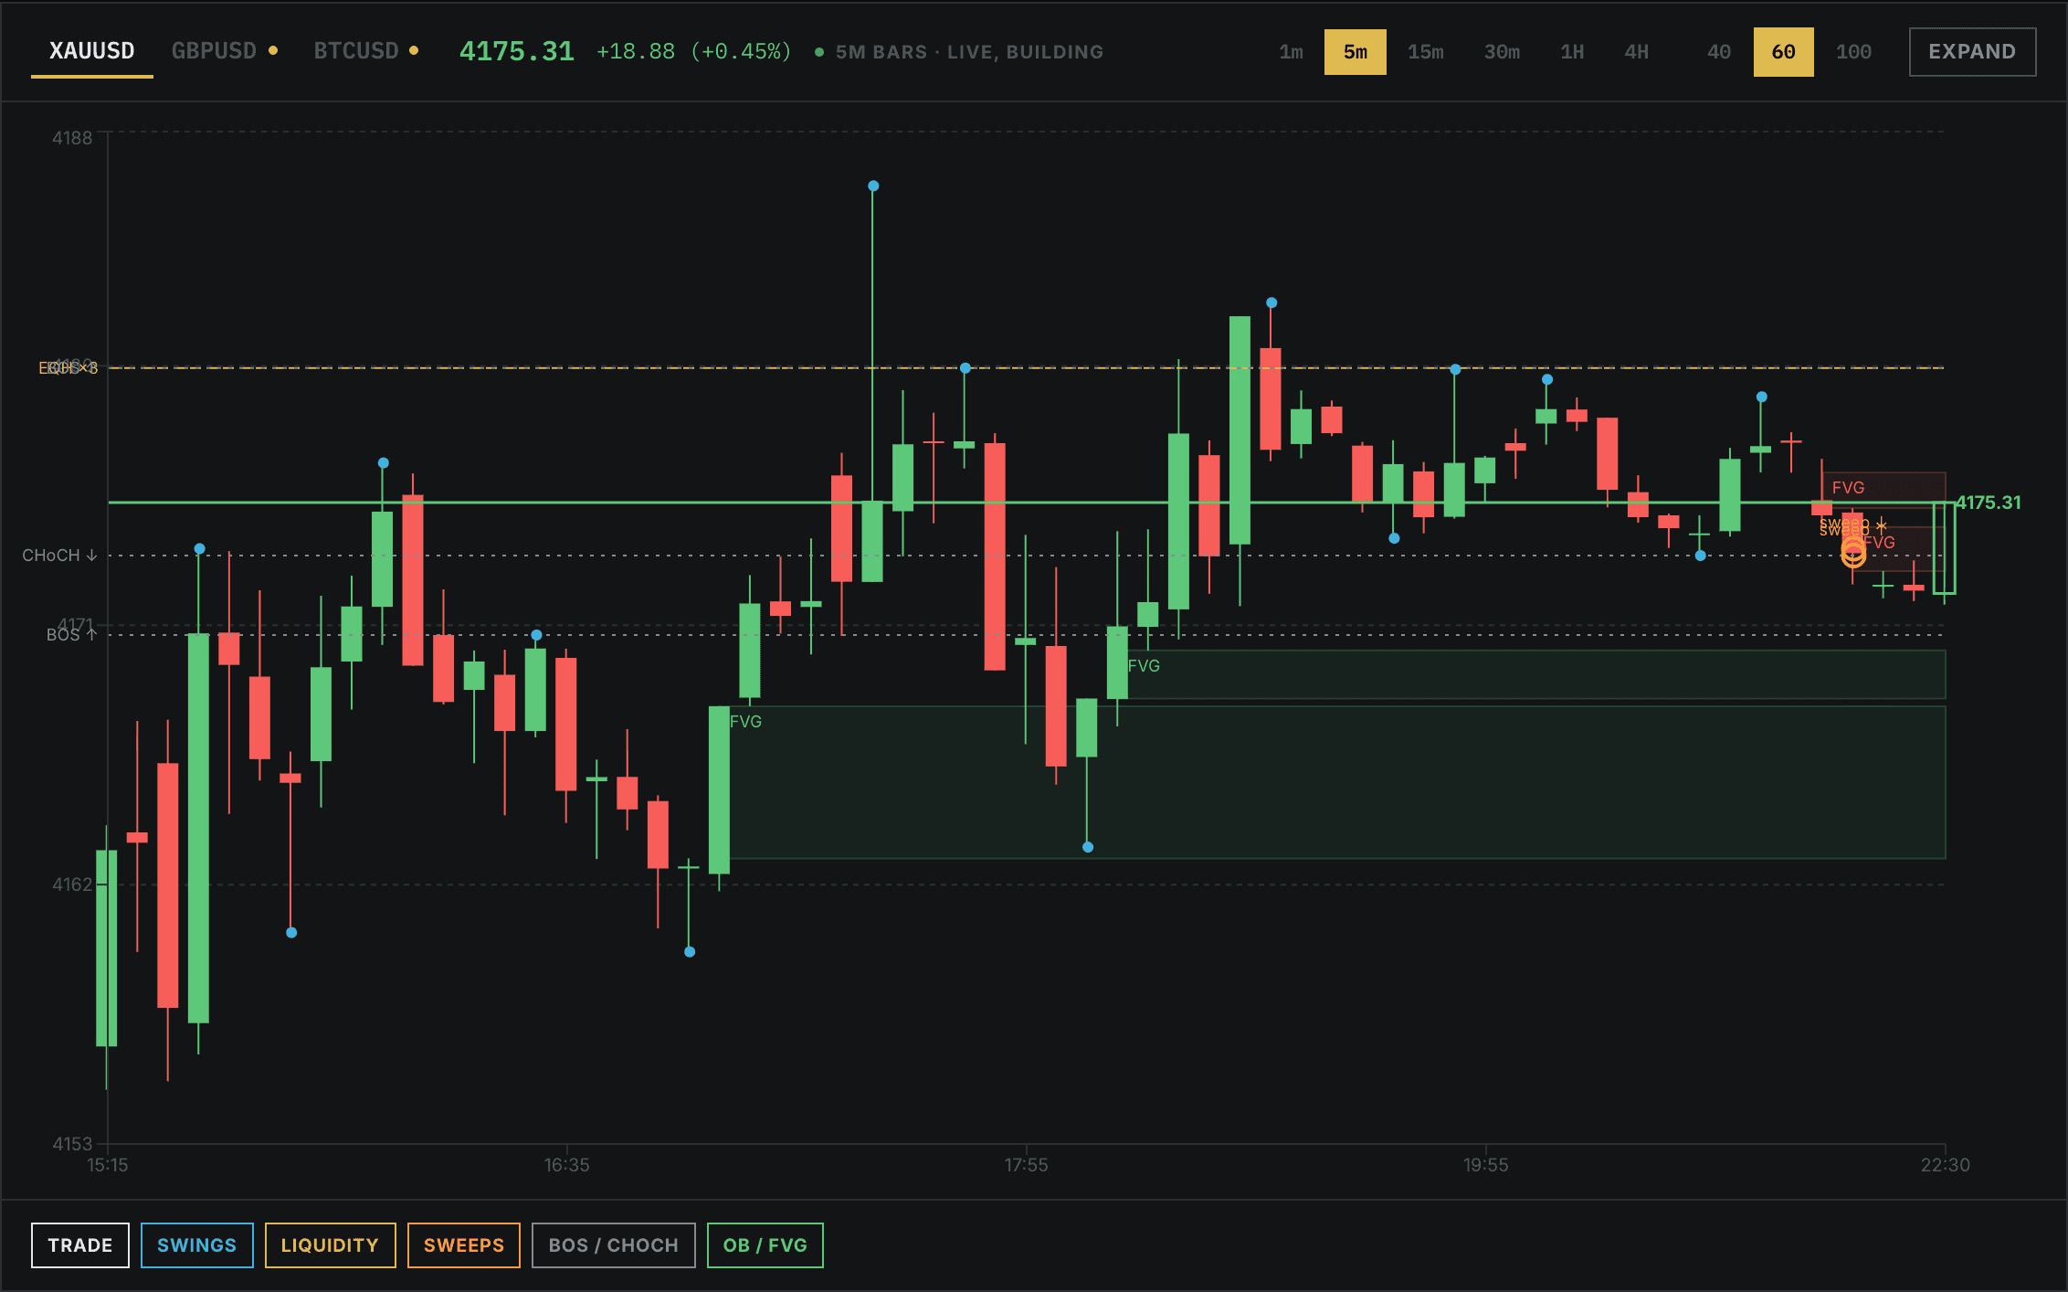Click the +18.88 (+0.45%) change value
Screen dimensions: 2068x1292
coord(694,51)
